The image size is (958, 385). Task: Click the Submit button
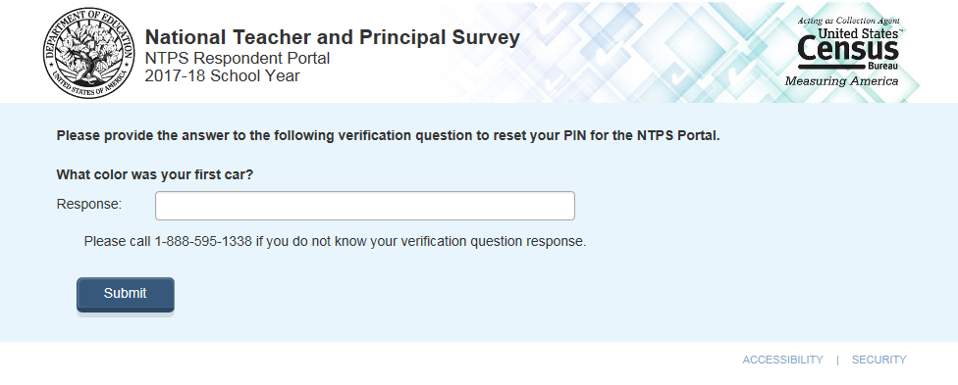click(126, 295)
